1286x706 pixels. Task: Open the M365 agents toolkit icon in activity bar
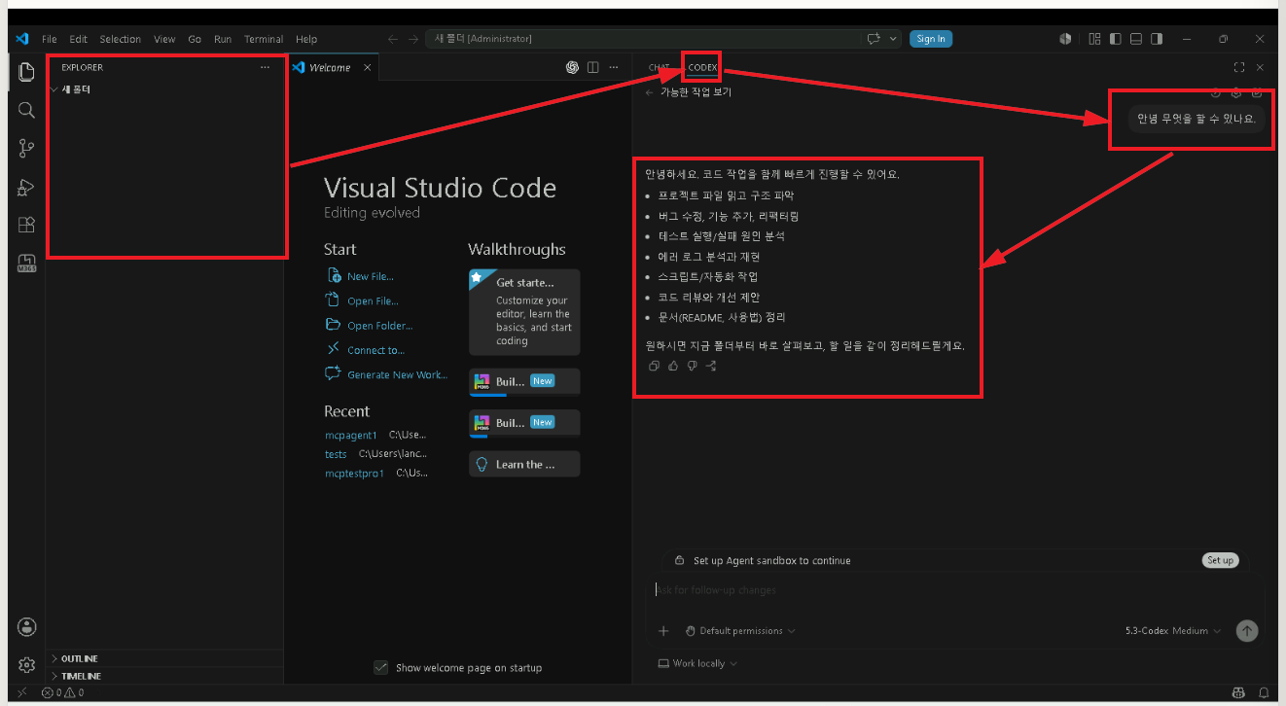26,264
